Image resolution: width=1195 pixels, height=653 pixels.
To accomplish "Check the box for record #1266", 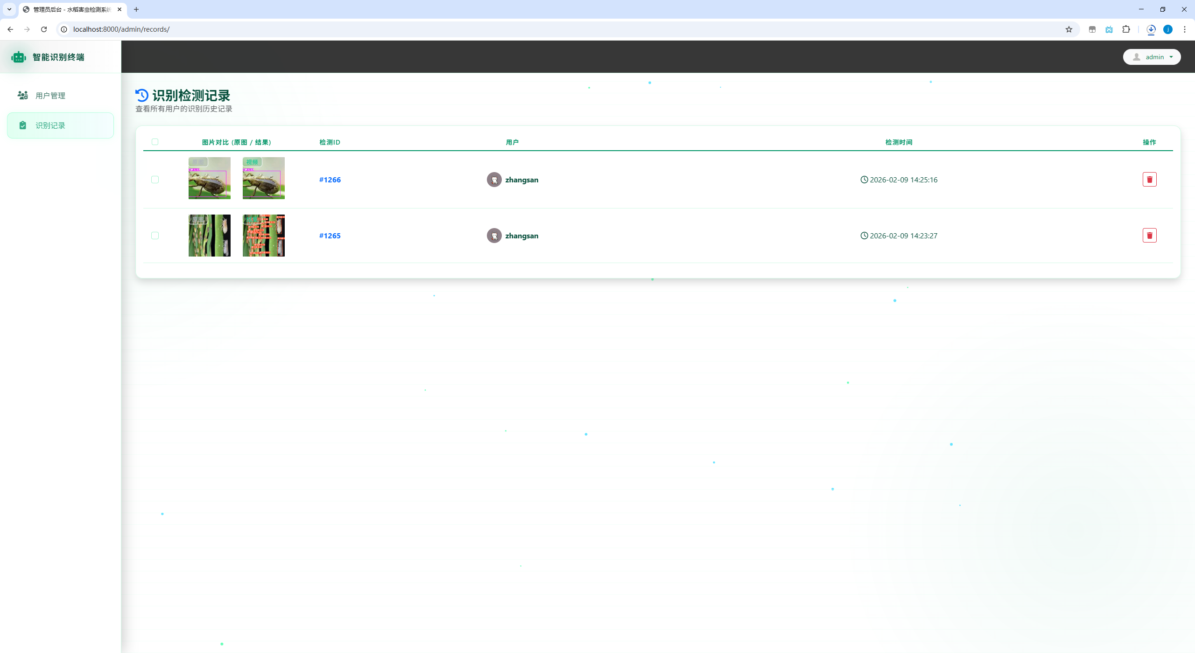I will point(155,180).
